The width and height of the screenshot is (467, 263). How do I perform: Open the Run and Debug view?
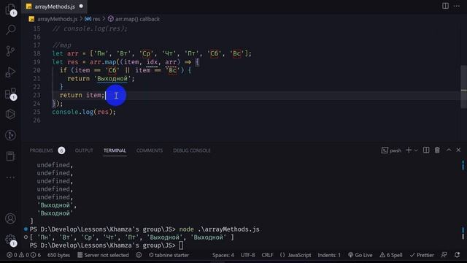click(x=10, y=72)
